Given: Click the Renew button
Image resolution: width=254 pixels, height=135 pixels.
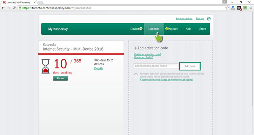Looking at the screenshot, I should tap(60, 78).
